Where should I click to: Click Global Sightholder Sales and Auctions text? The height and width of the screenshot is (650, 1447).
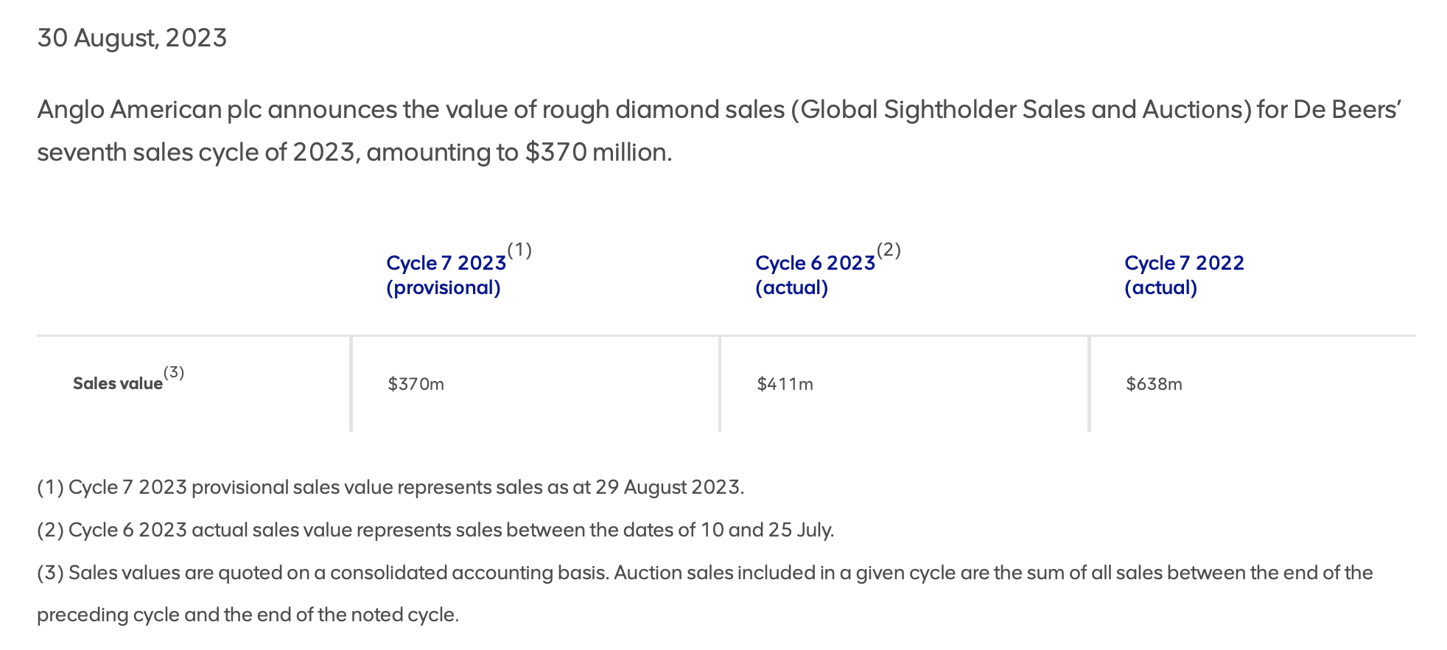point(1021,109)
